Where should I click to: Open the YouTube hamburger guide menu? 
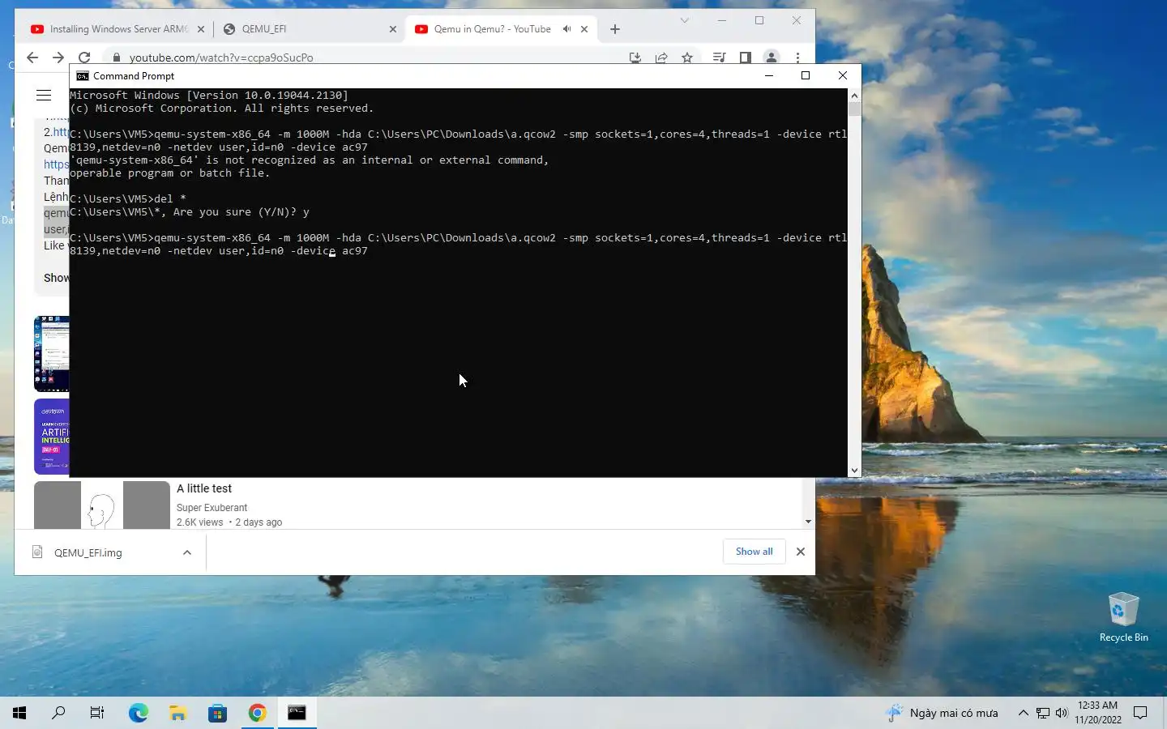[x=44, y=96]
